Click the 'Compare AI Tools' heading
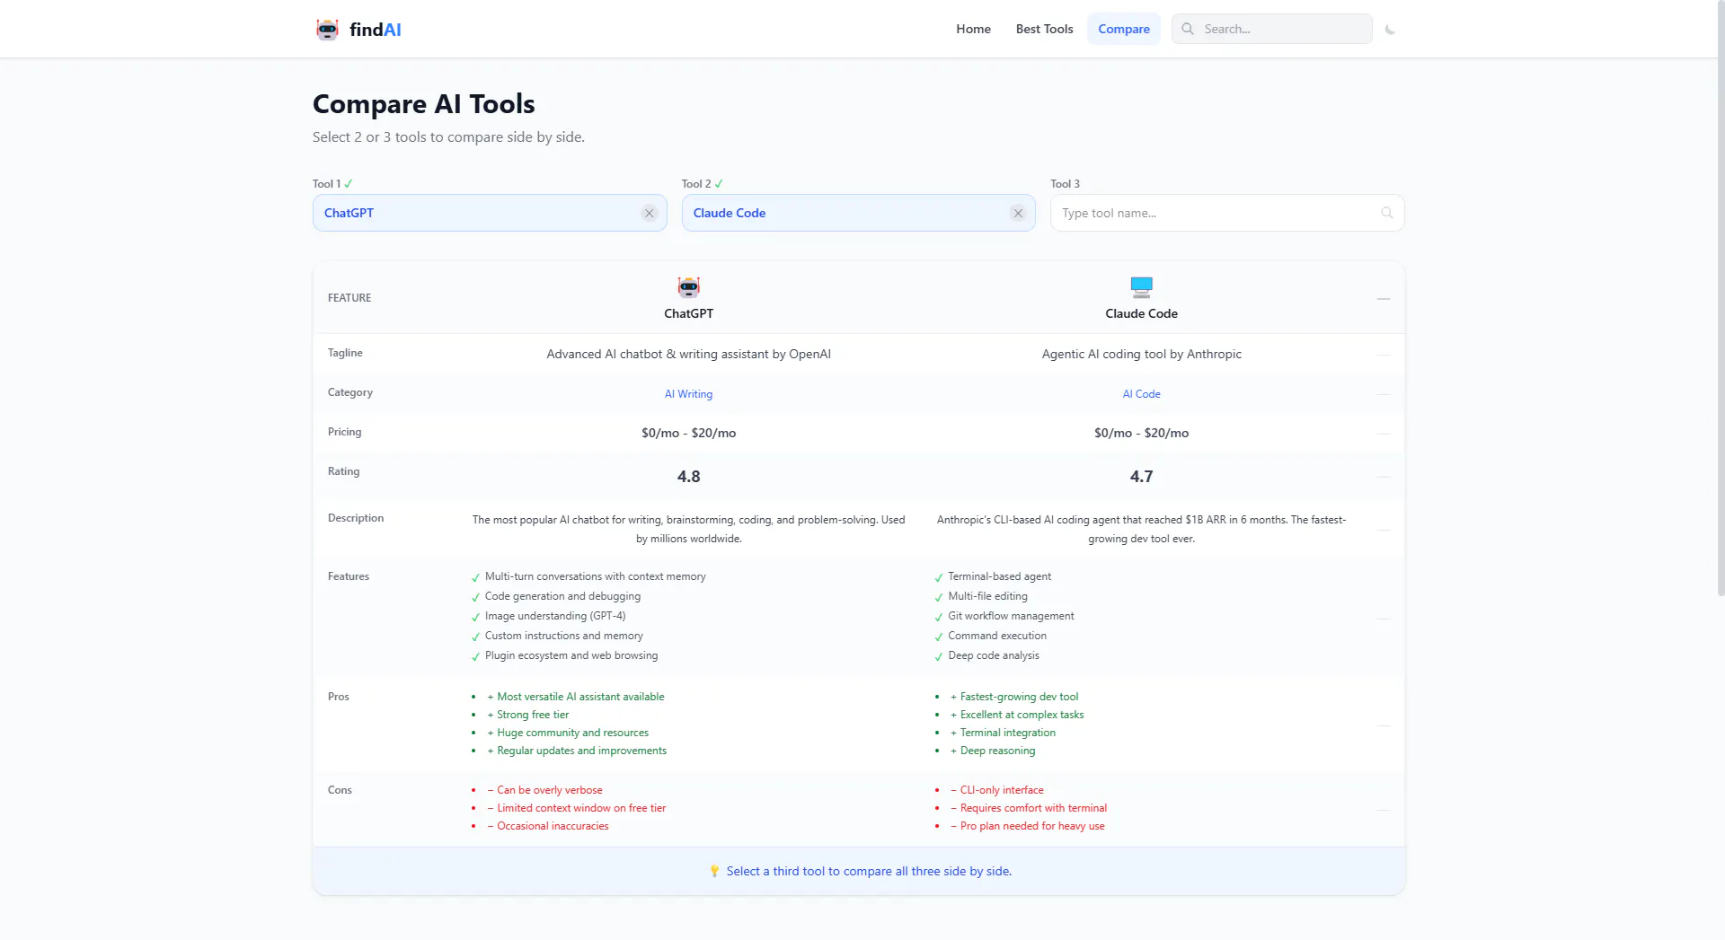Viewport: 1725px width, 940px height. pyautogui.click(x=423, y=104)
